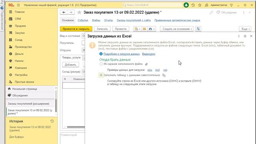
Task: Click the Записать button
Action: point(102,29)
